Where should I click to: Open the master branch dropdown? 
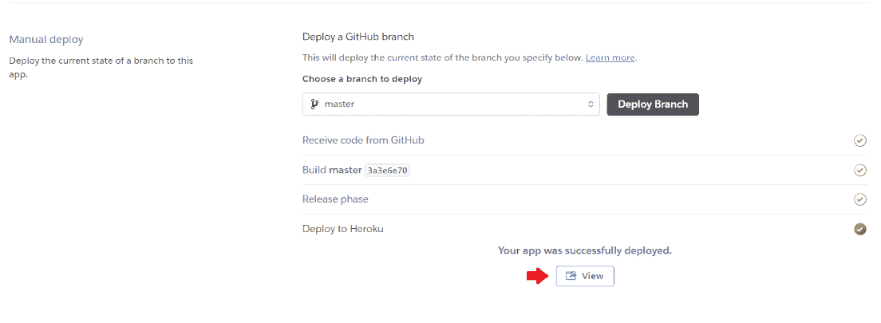point(451,104)
